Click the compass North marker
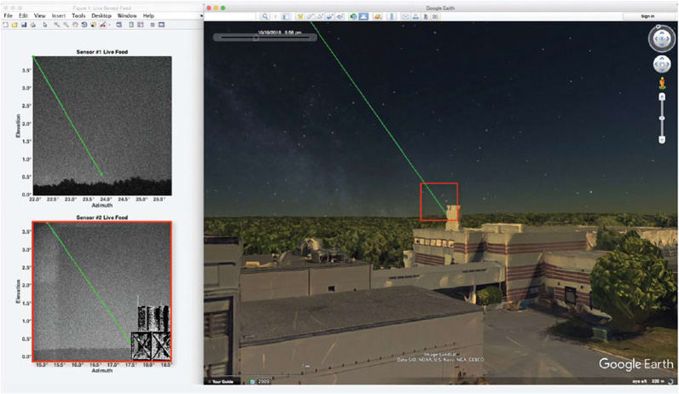Screen dimensions: 679x394 click(659, 26)
